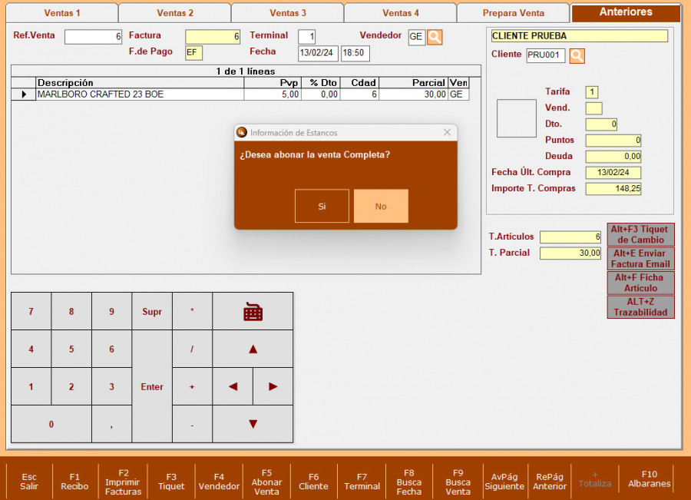Choose No in the dialog

381,206
